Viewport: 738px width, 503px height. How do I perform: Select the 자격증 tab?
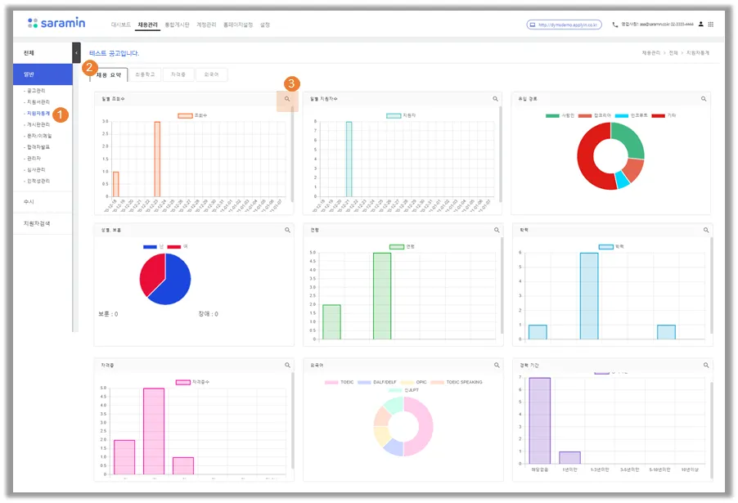tap(178, 74)
